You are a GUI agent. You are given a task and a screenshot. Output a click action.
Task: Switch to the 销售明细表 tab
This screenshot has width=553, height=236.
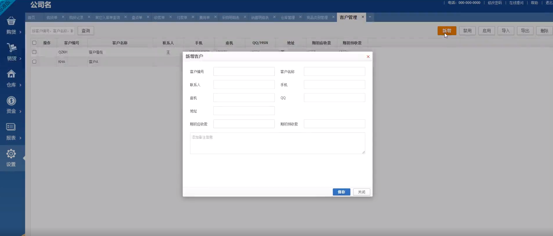260,18
